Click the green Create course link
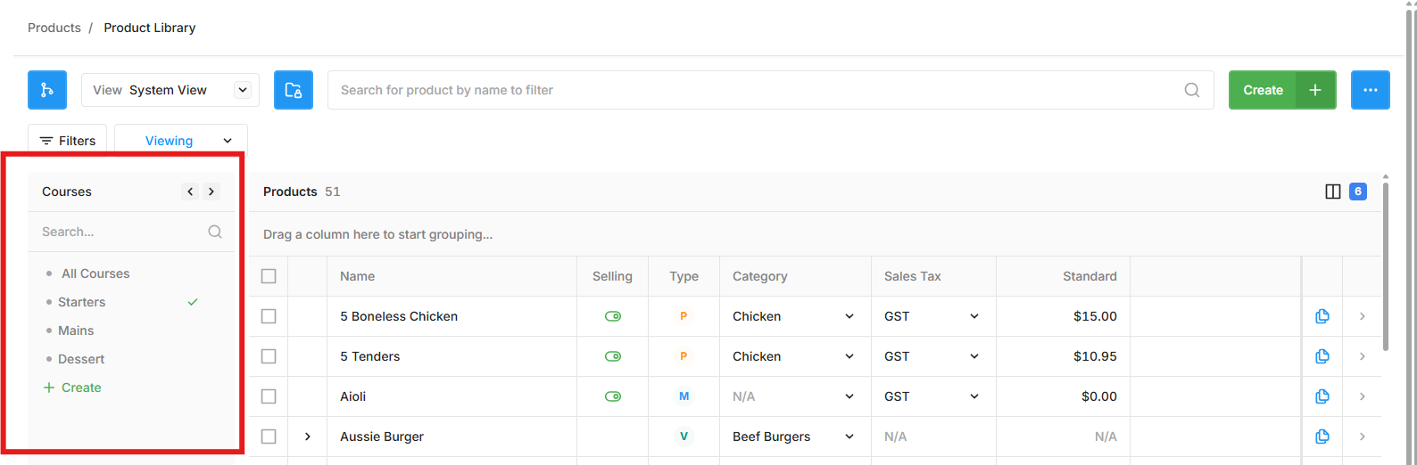 tap(72, 387)
